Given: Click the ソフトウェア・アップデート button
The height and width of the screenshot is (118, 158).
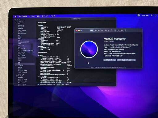Looking at the screenshot, I should (127, 60).
